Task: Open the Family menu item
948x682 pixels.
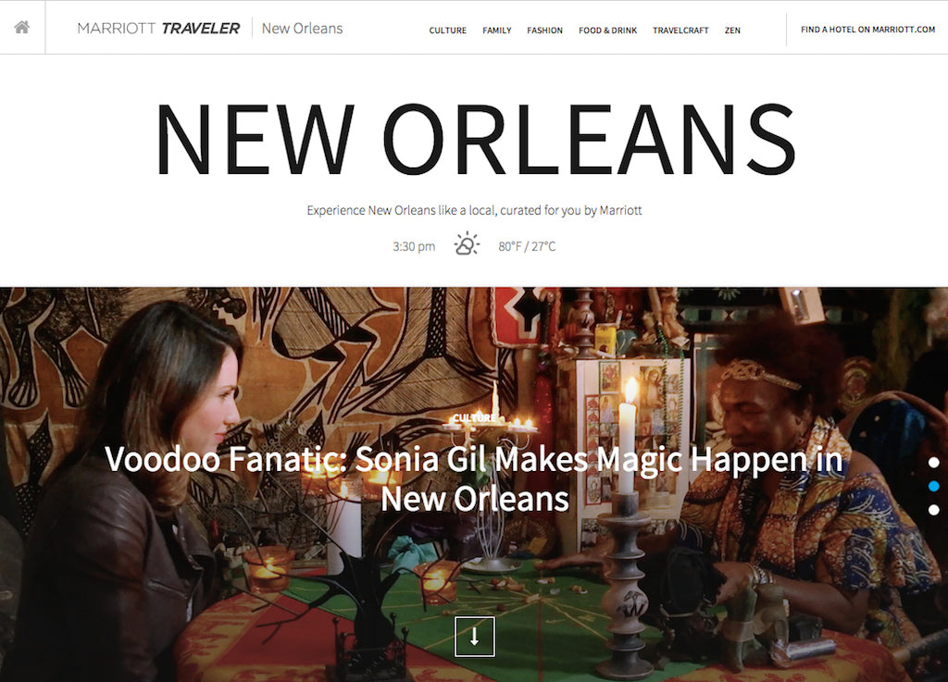Action: coord(496,31)
